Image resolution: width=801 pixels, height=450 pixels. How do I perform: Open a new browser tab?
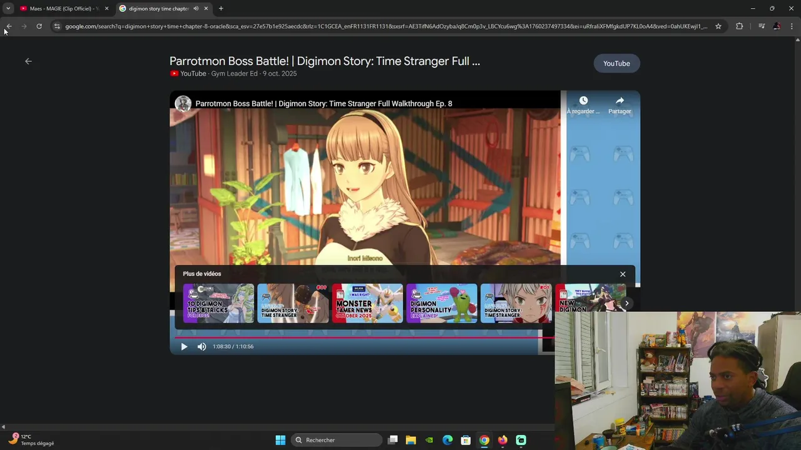point(221,9)
